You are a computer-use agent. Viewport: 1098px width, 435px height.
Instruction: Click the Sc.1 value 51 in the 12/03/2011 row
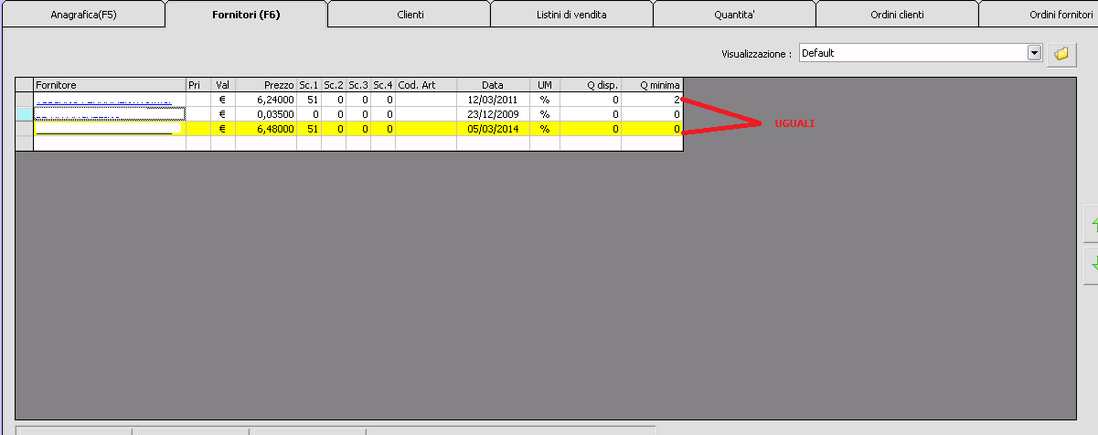pos(309,100)
